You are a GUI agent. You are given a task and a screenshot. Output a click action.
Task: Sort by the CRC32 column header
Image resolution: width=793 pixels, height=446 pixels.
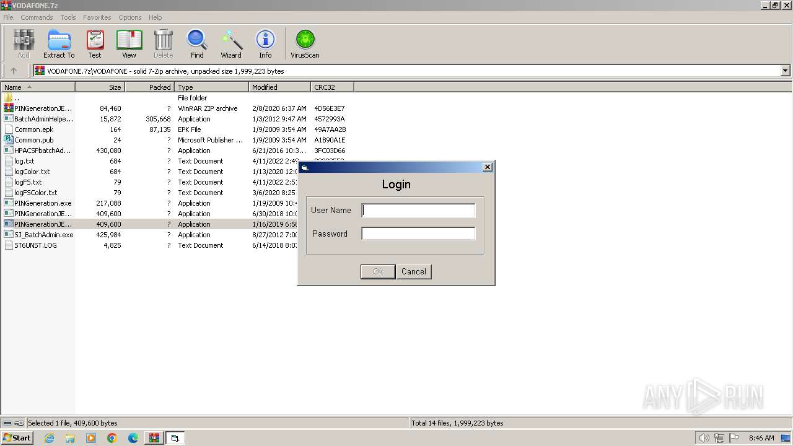pyautogui.click(x=333, y=87)
